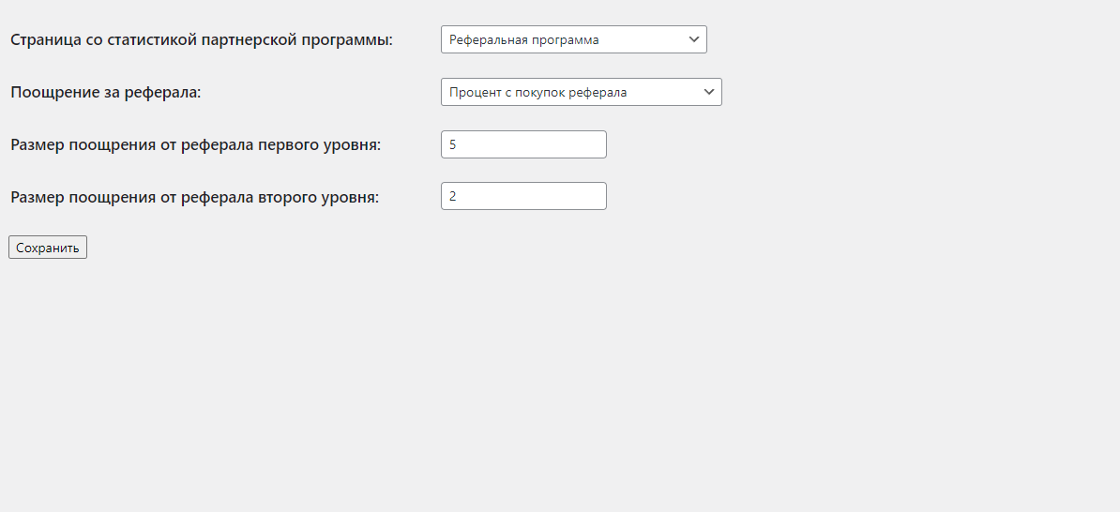Focus the second-level referral reward input
The image size is (1120, 512).
click(x=523, y=196)
